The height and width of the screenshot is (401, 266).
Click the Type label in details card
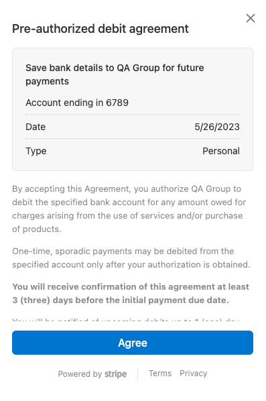36,151
